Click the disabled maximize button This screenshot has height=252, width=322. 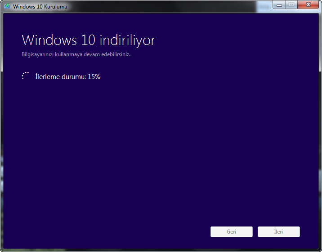[291, 5]
